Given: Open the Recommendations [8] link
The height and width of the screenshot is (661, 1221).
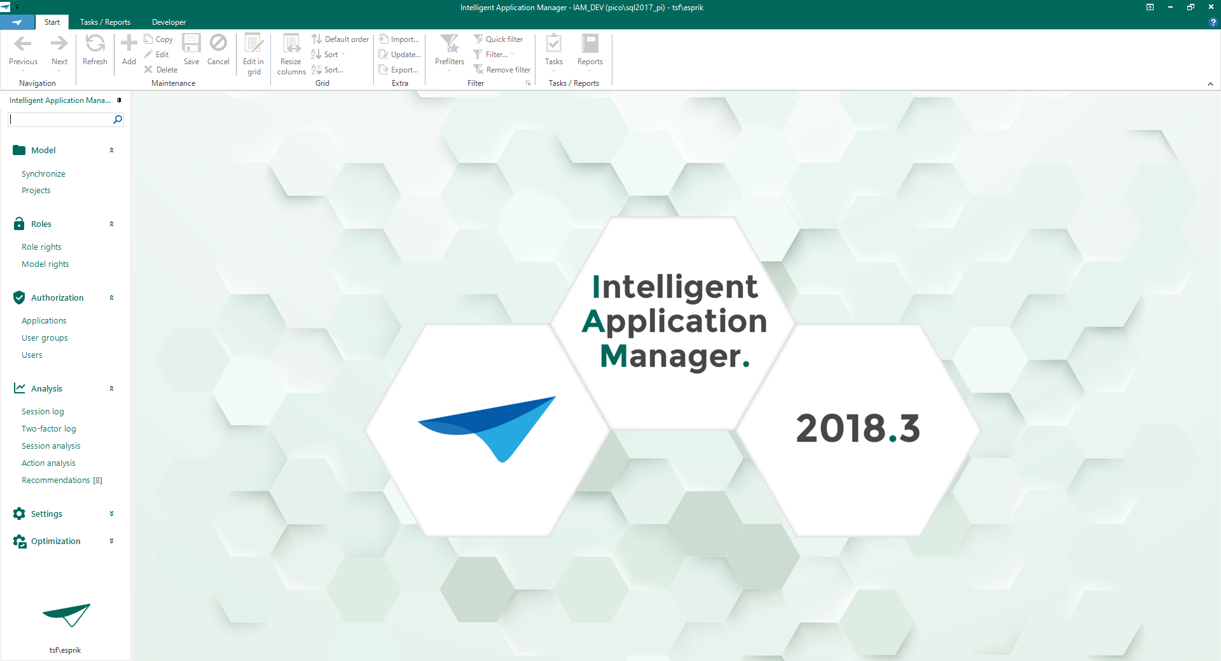Looking at the screenshot, I should [62, 480].
